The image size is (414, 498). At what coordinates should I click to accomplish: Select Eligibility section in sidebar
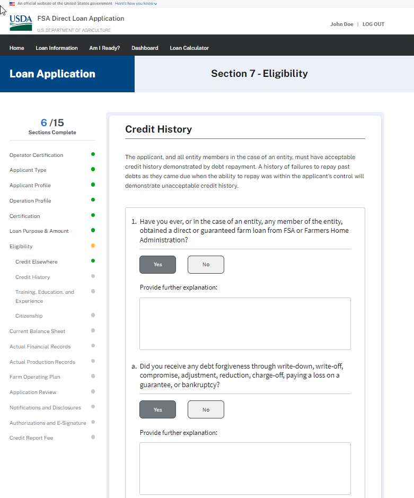coord(21,247)
